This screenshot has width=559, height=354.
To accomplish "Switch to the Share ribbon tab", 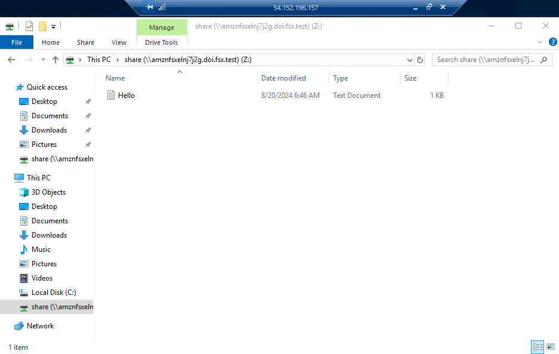I will click(85, 42).
